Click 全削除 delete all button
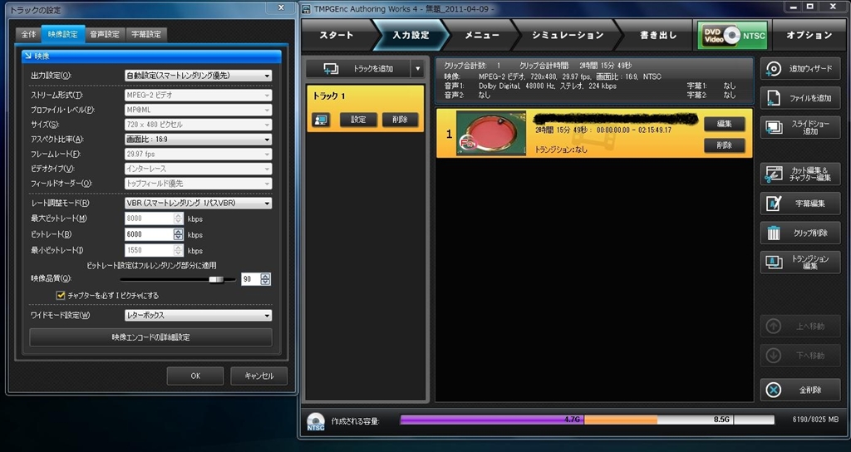 pyautogui.click(x=800, y=390)
